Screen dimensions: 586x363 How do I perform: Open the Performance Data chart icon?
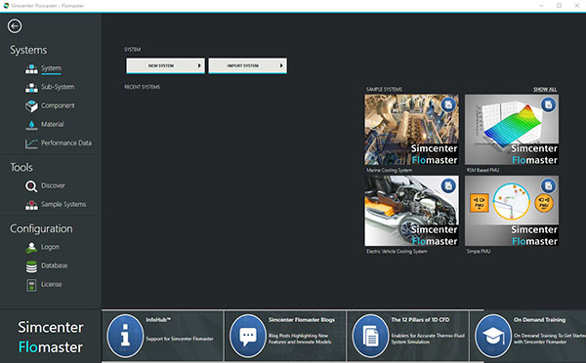pyautogui.click(x=31, y=143)
